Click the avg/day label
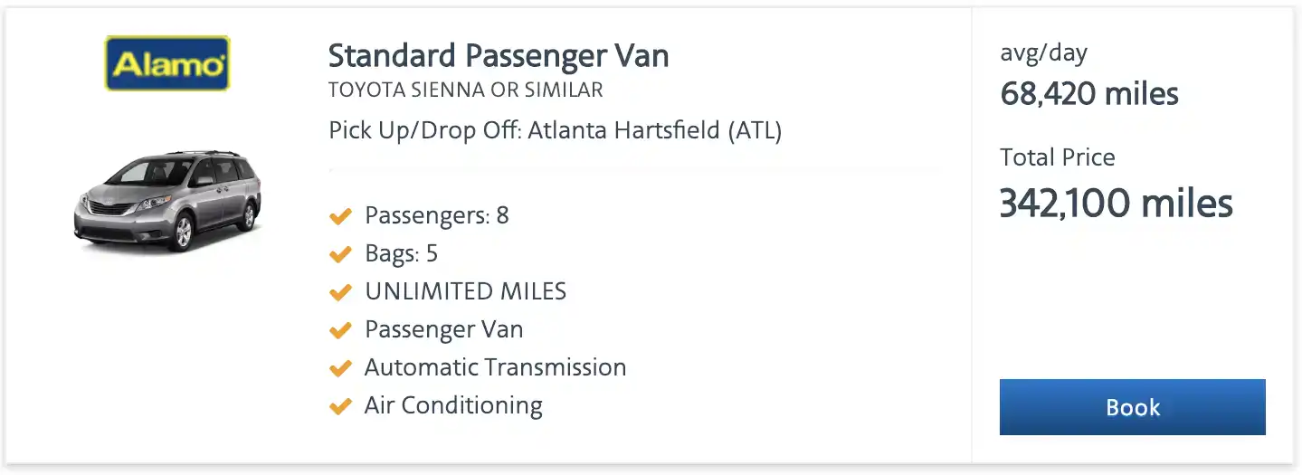 (x=1043, y=54)
